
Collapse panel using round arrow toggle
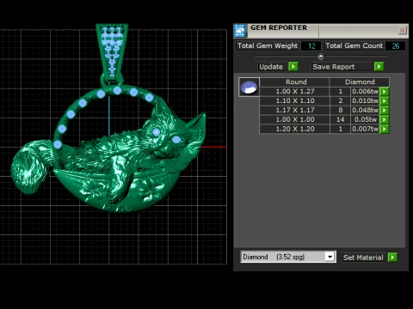point(321,56)
